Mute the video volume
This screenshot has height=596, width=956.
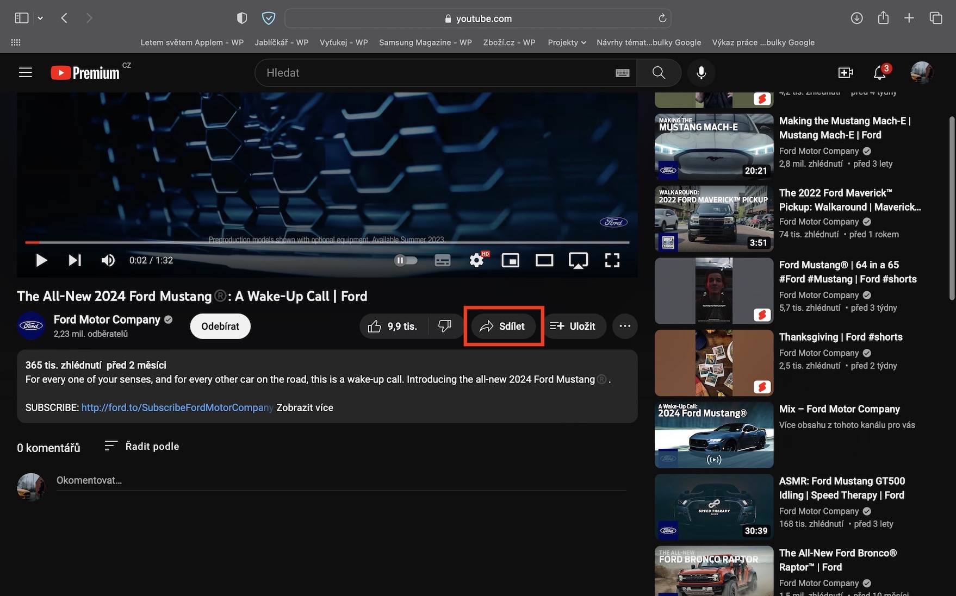[108, 261]
